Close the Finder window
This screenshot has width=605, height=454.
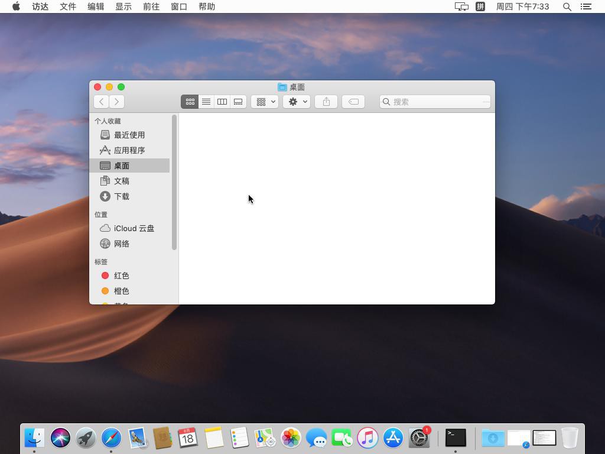click(x=97, y=87)
